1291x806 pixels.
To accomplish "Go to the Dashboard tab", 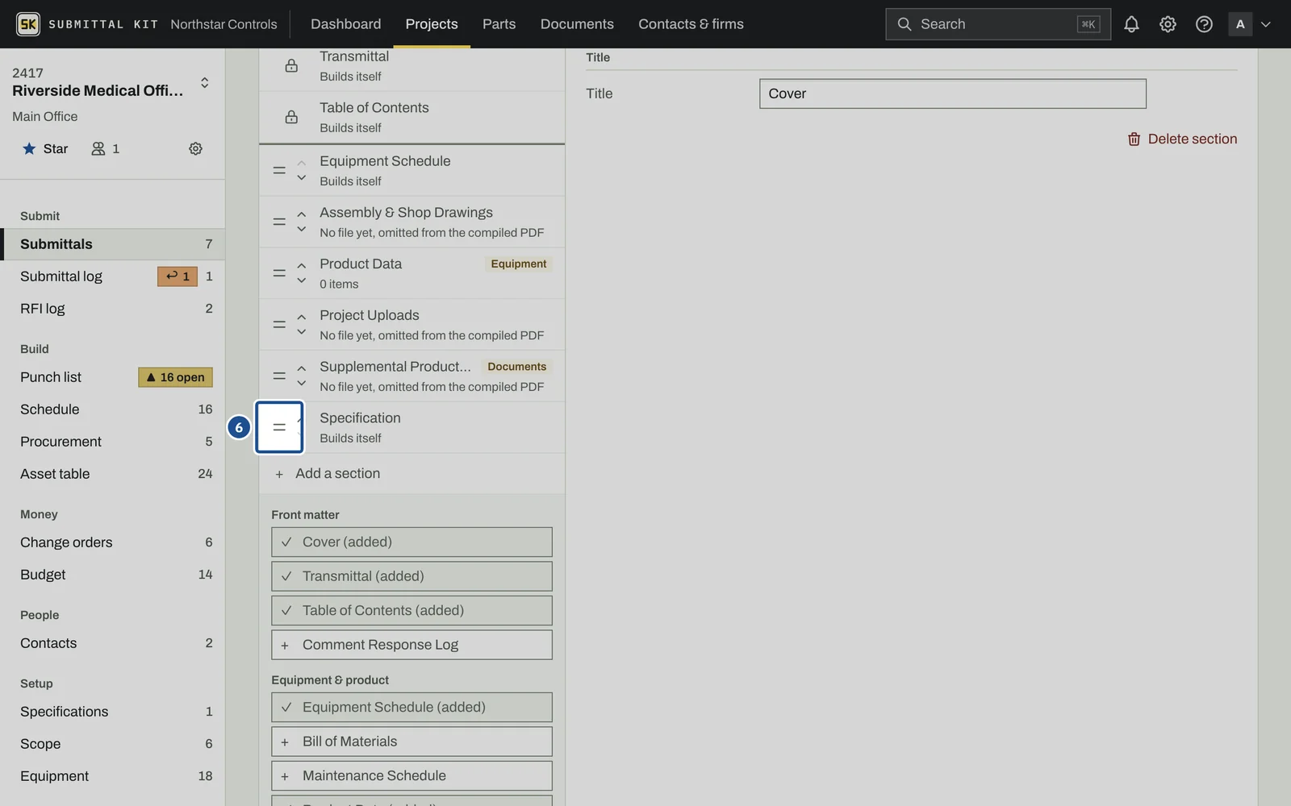I will (x=346, y=24).
